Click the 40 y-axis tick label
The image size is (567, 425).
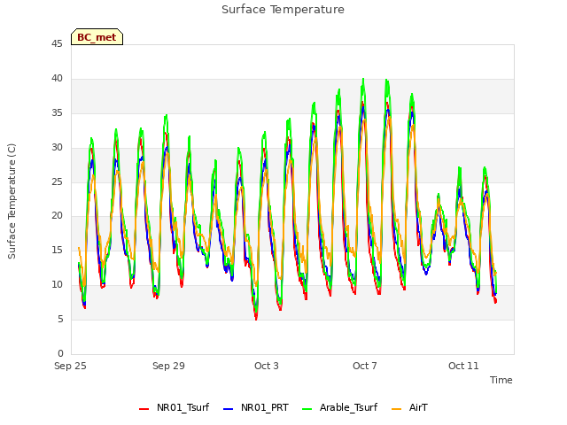click(57, 78)
